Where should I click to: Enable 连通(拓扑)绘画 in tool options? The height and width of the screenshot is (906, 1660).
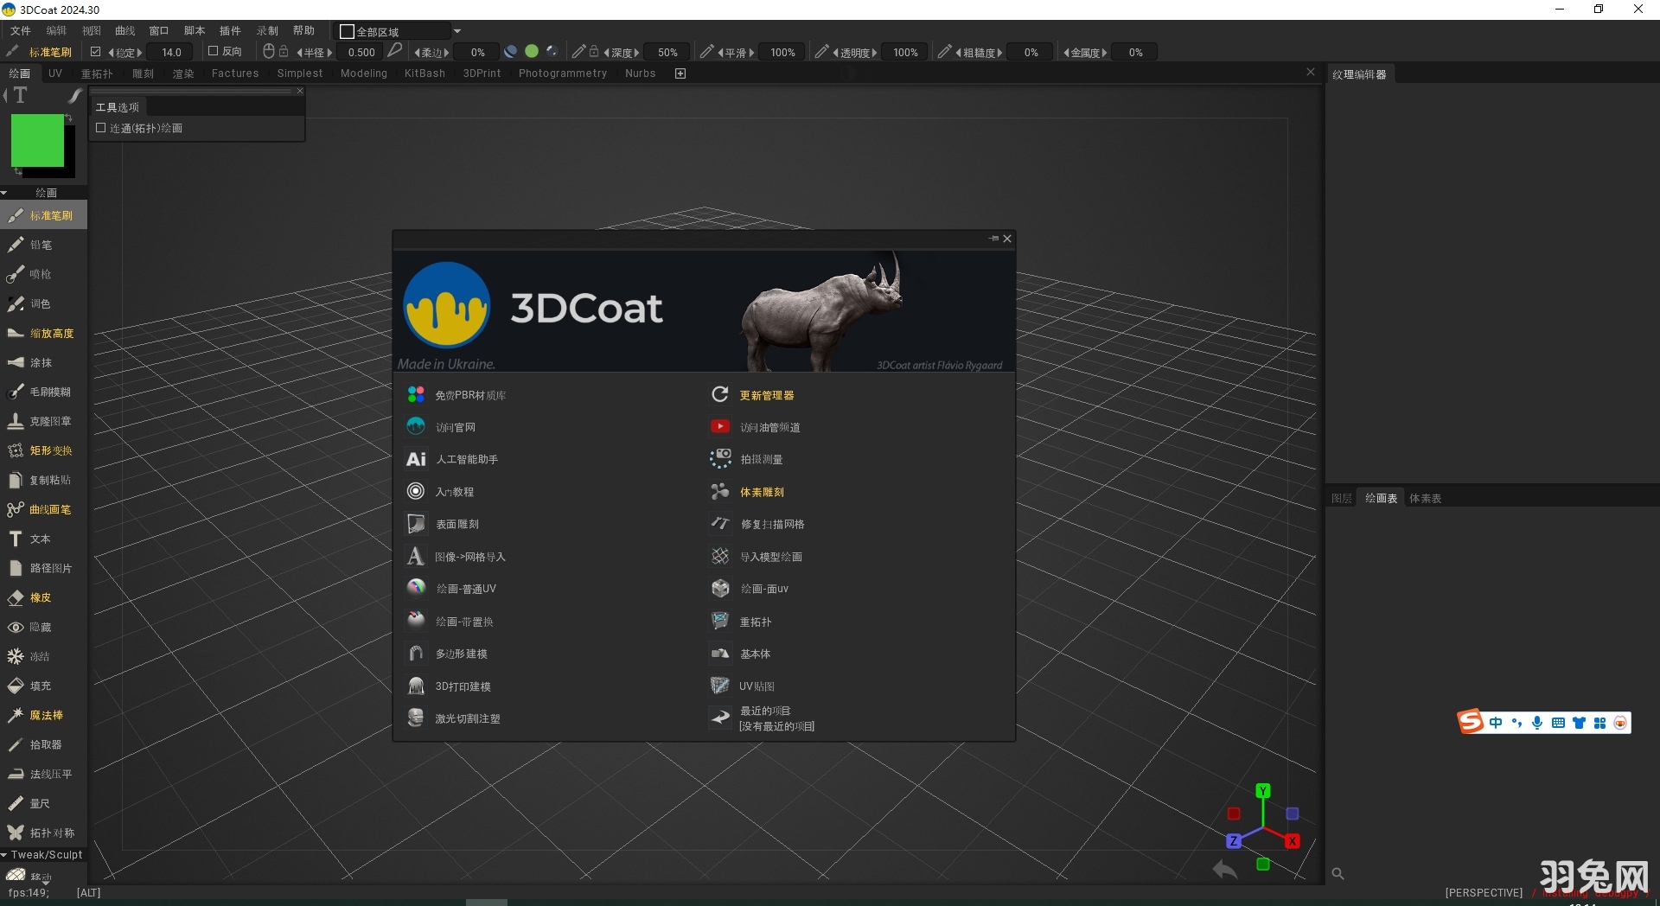click(x=101, y=128)
